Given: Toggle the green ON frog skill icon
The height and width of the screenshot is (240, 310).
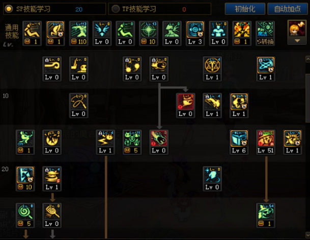Looking at the screenshot, I should 25,138.
